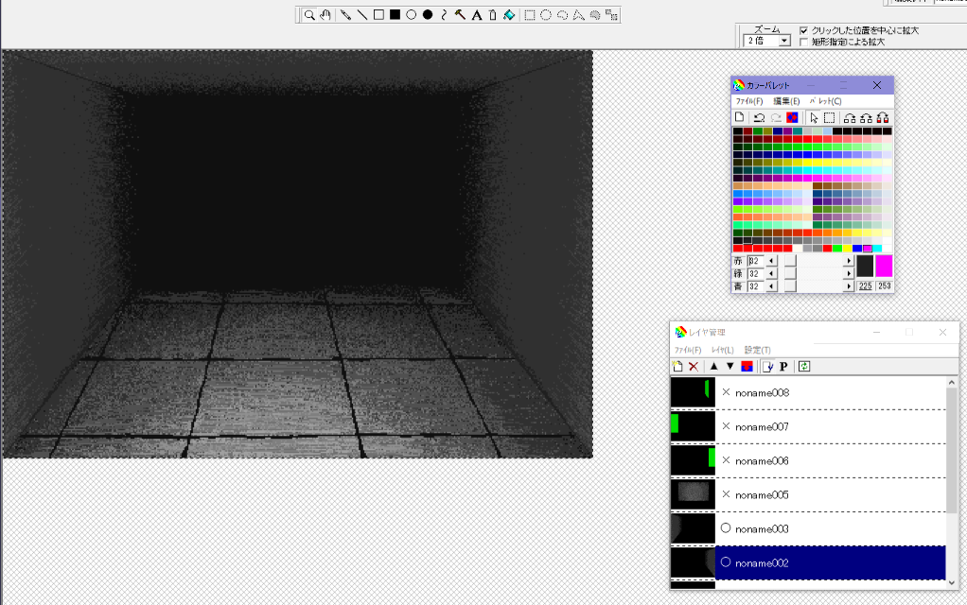Move layer up with up arrow icon
Screen dimensions: 967x605
coord(713,367)
